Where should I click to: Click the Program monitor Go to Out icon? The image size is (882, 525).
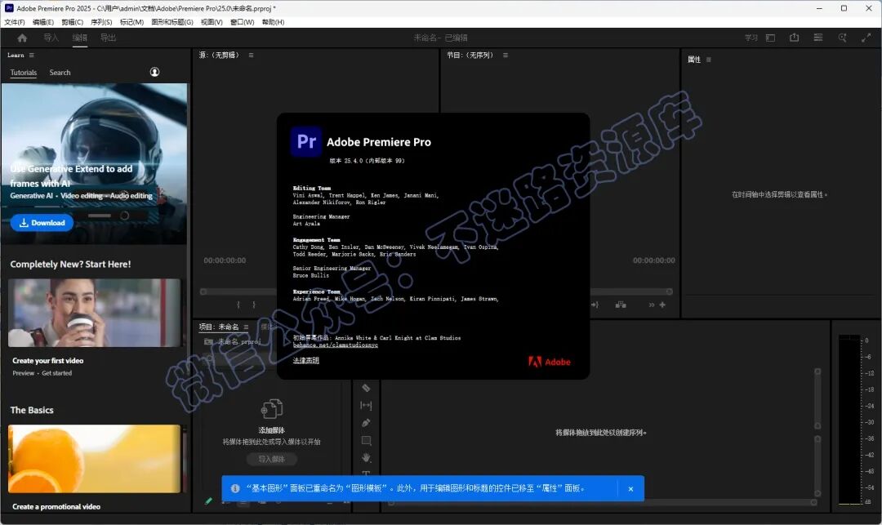pos(595,305)
